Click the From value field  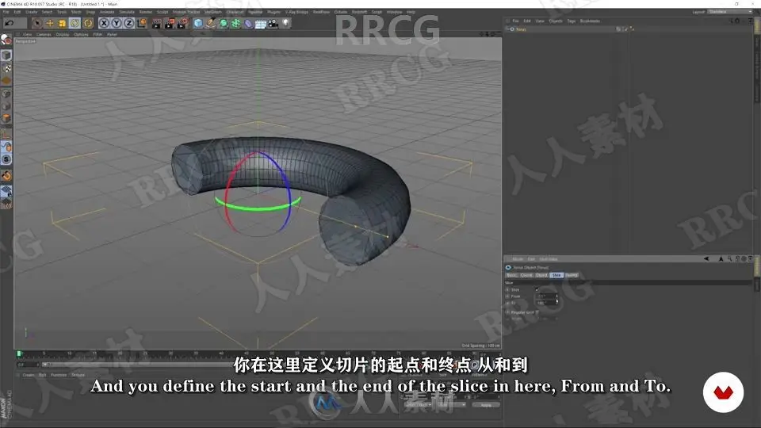[545, 296]
